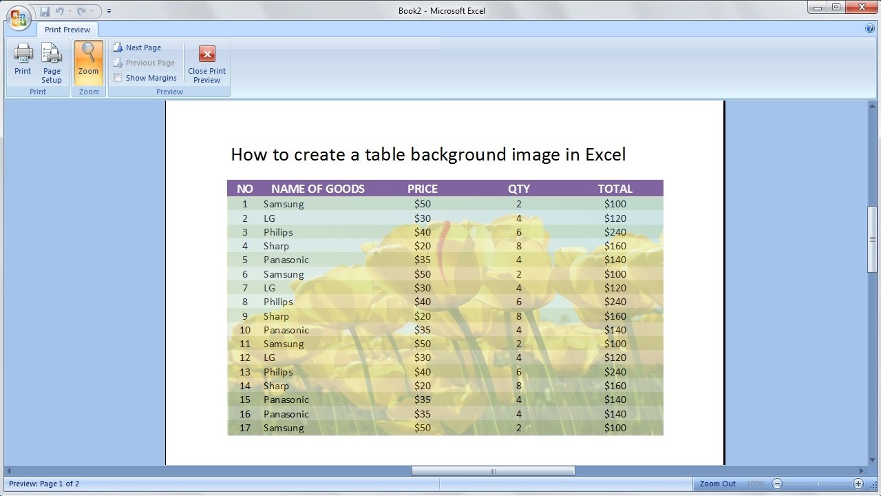Click zoom in plus button in status bar
The image size is (881, 496).
(x=858, y=484)
